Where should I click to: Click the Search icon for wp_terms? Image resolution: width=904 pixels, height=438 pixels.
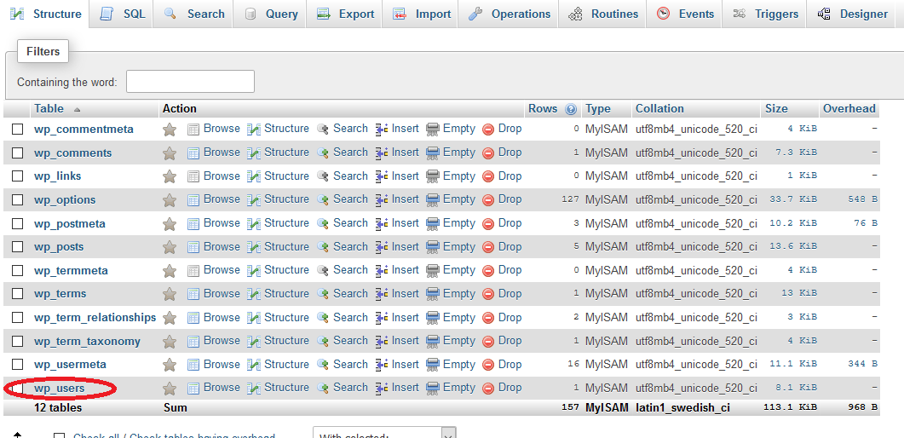pos(323,294)
